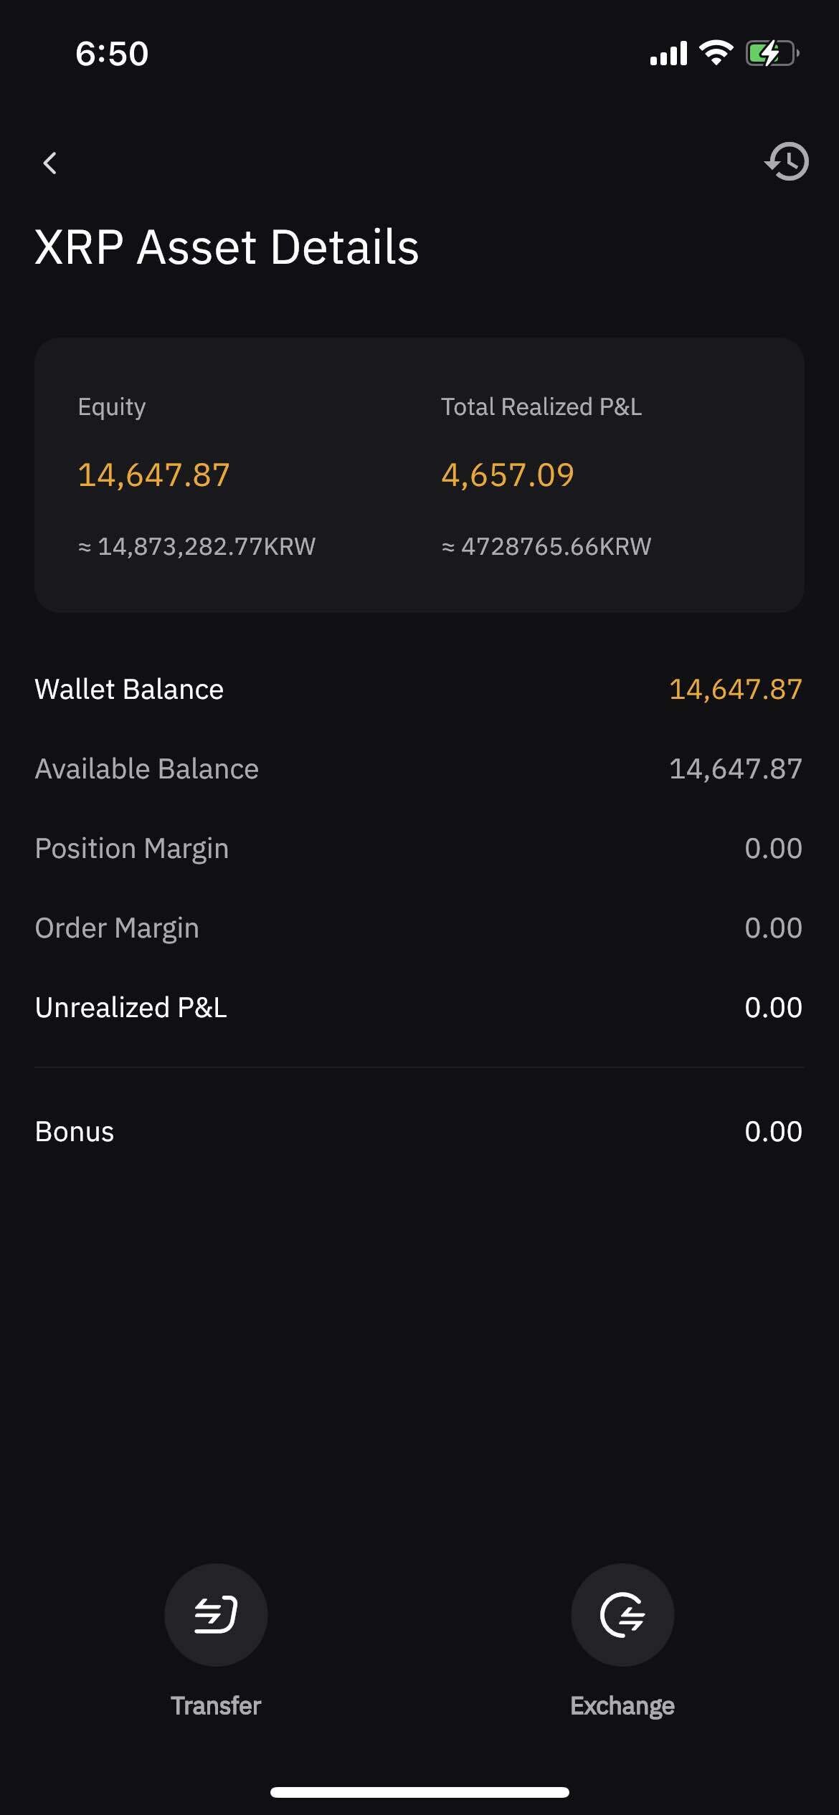
Task: Tap the battery charging indicator
Action: (x=772, y=53)
